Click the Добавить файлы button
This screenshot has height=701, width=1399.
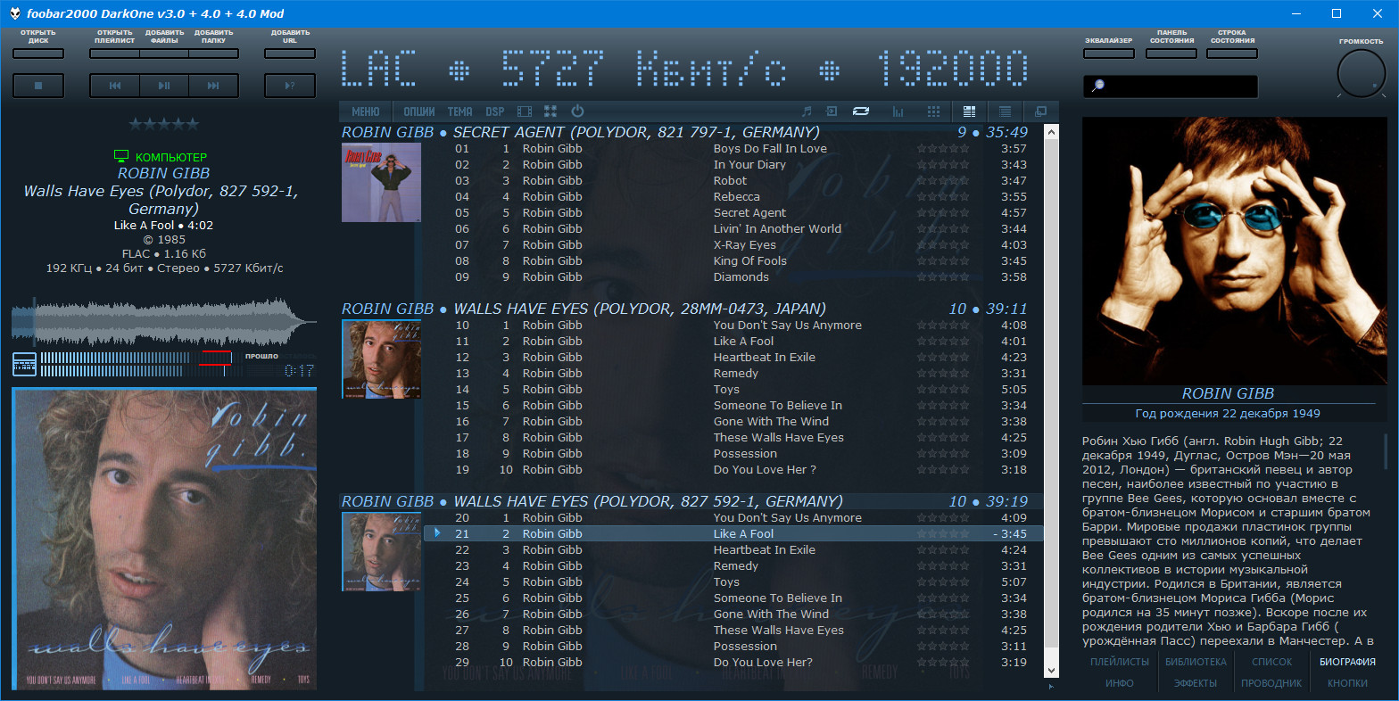point(164,54)
